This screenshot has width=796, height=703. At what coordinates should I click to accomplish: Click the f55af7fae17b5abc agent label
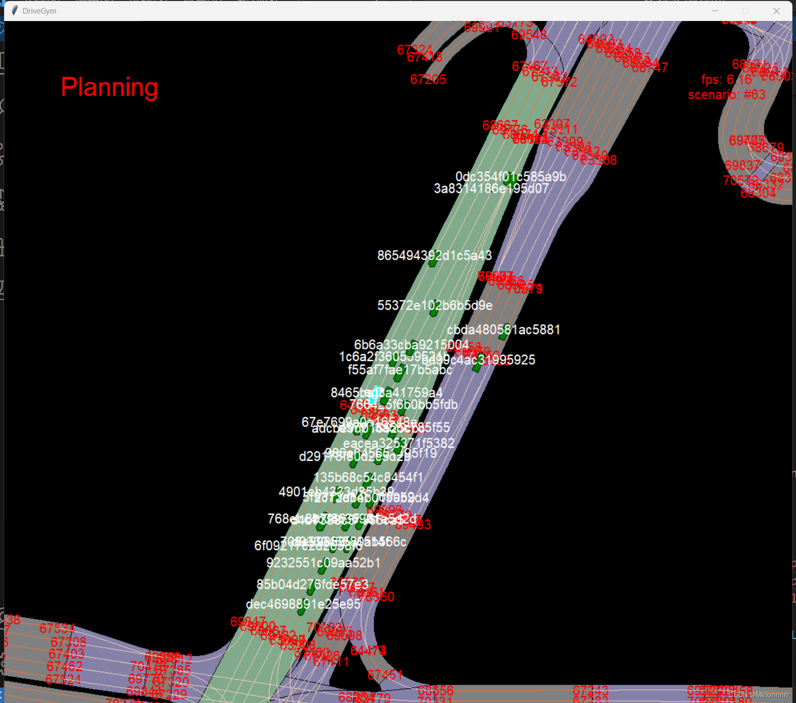400,370
